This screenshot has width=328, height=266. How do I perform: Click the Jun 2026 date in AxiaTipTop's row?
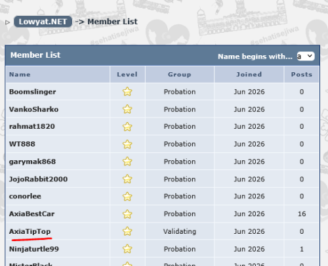[249, 231]
